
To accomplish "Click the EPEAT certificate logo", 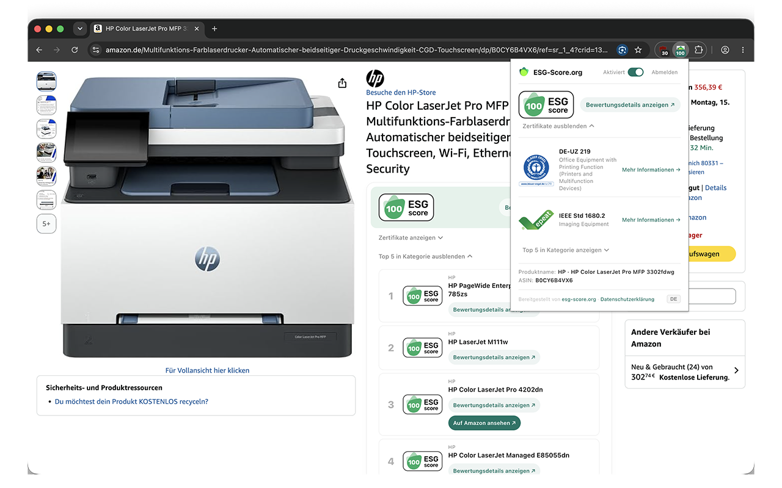I will [536, 220].
